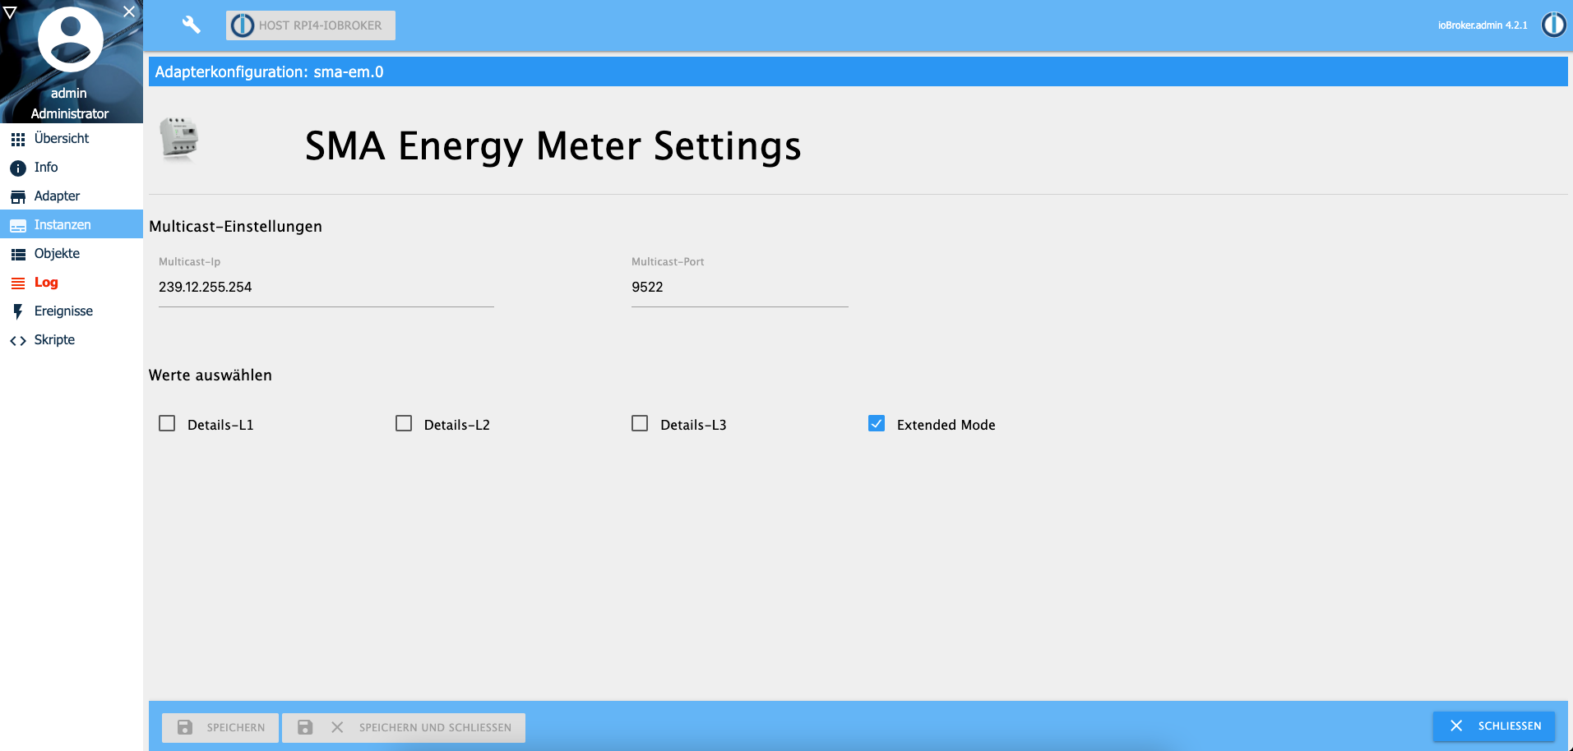Open the Übersicht menu entry
The height and width of the screenshot is (751, 1573).
72,138
